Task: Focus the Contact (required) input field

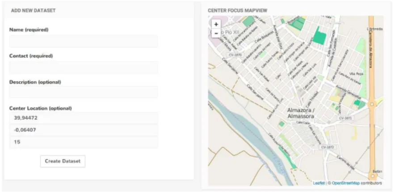Action: coord(84,68)
